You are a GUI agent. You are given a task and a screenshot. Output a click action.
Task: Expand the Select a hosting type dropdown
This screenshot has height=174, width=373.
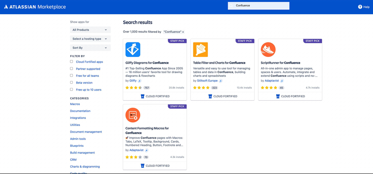(90, 39)
